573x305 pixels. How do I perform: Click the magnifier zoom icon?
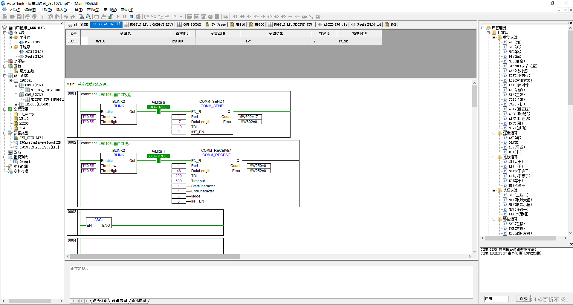point(88,17)
